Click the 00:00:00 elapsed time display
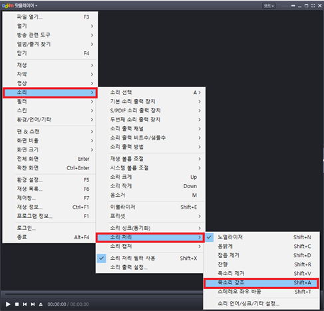Image resolution: width=324 pixels, height=311 pixels. [57, 304]
